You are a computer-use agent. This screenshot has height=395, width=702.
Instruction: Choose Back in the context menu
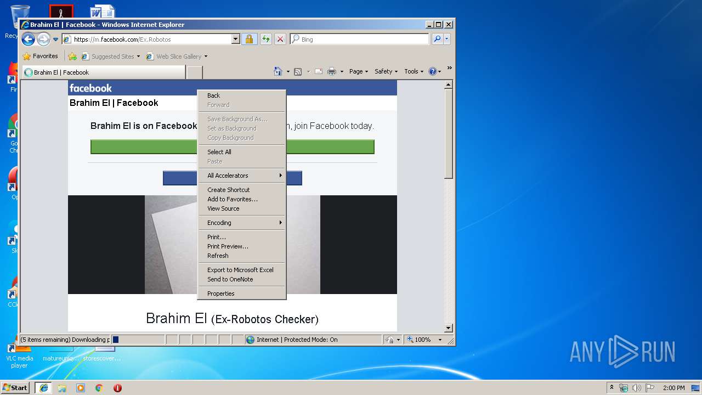[x=241, y=95]
